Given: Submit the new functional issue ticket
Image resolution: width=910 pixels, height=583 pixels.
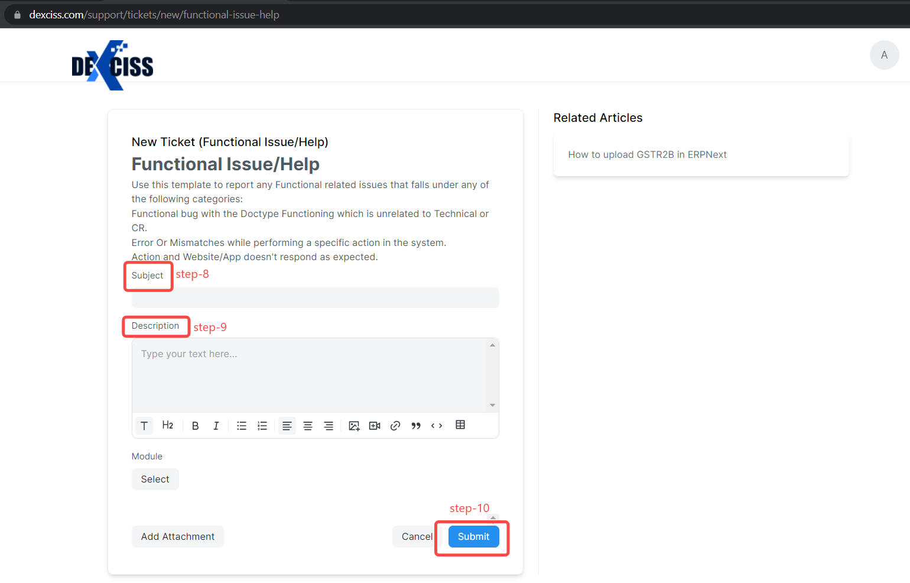Looking at the screenshot, I should (473, 536).
